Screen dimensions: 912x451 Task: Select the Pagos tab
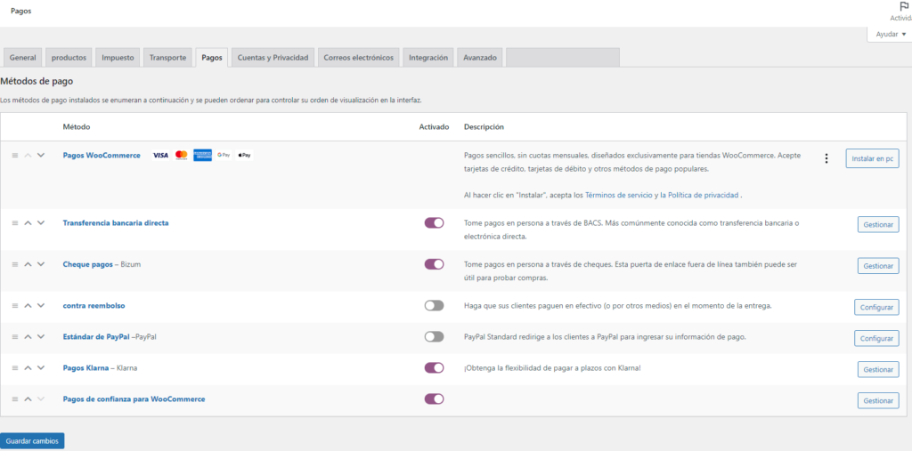point(212,58)
